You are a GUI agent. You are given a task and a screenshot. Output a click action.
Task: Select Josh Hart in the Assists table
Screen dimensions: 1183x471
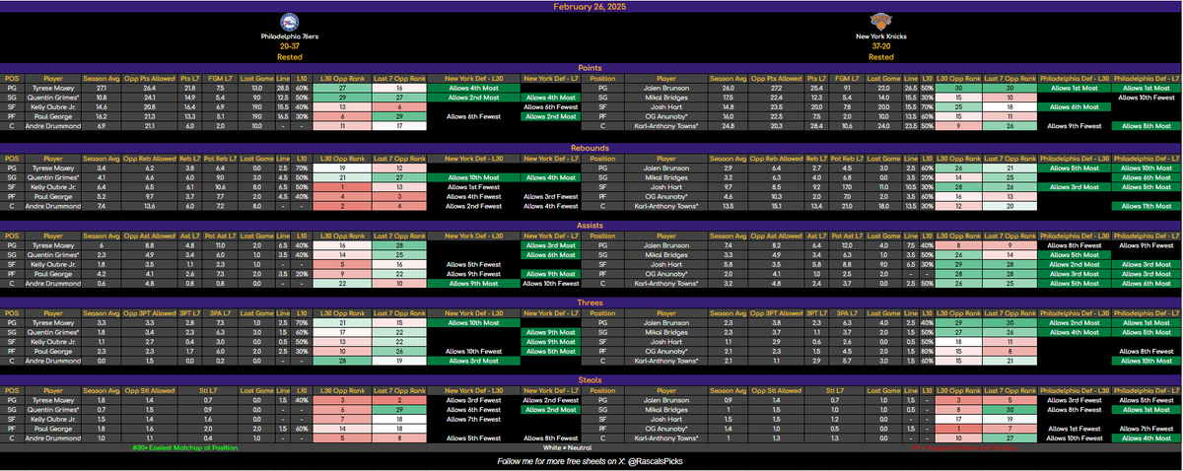click(x=667, y=264)
